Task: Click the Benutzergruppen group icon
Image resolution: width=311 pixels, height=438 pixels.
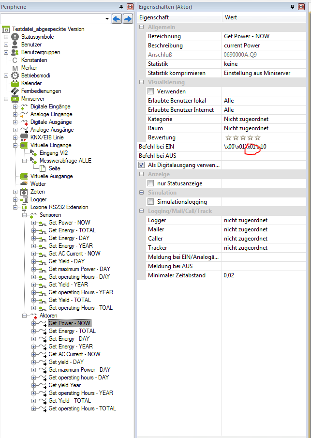Action: pos(15,52)
